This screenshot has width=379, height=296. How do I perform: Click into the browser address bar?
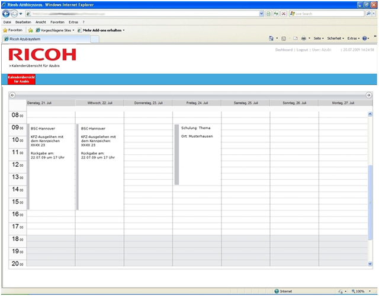point(142,14)
